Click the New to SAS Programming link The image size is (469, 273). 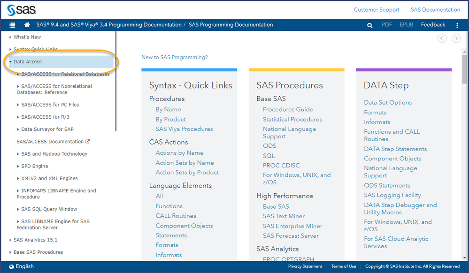[x=174, y=57]
